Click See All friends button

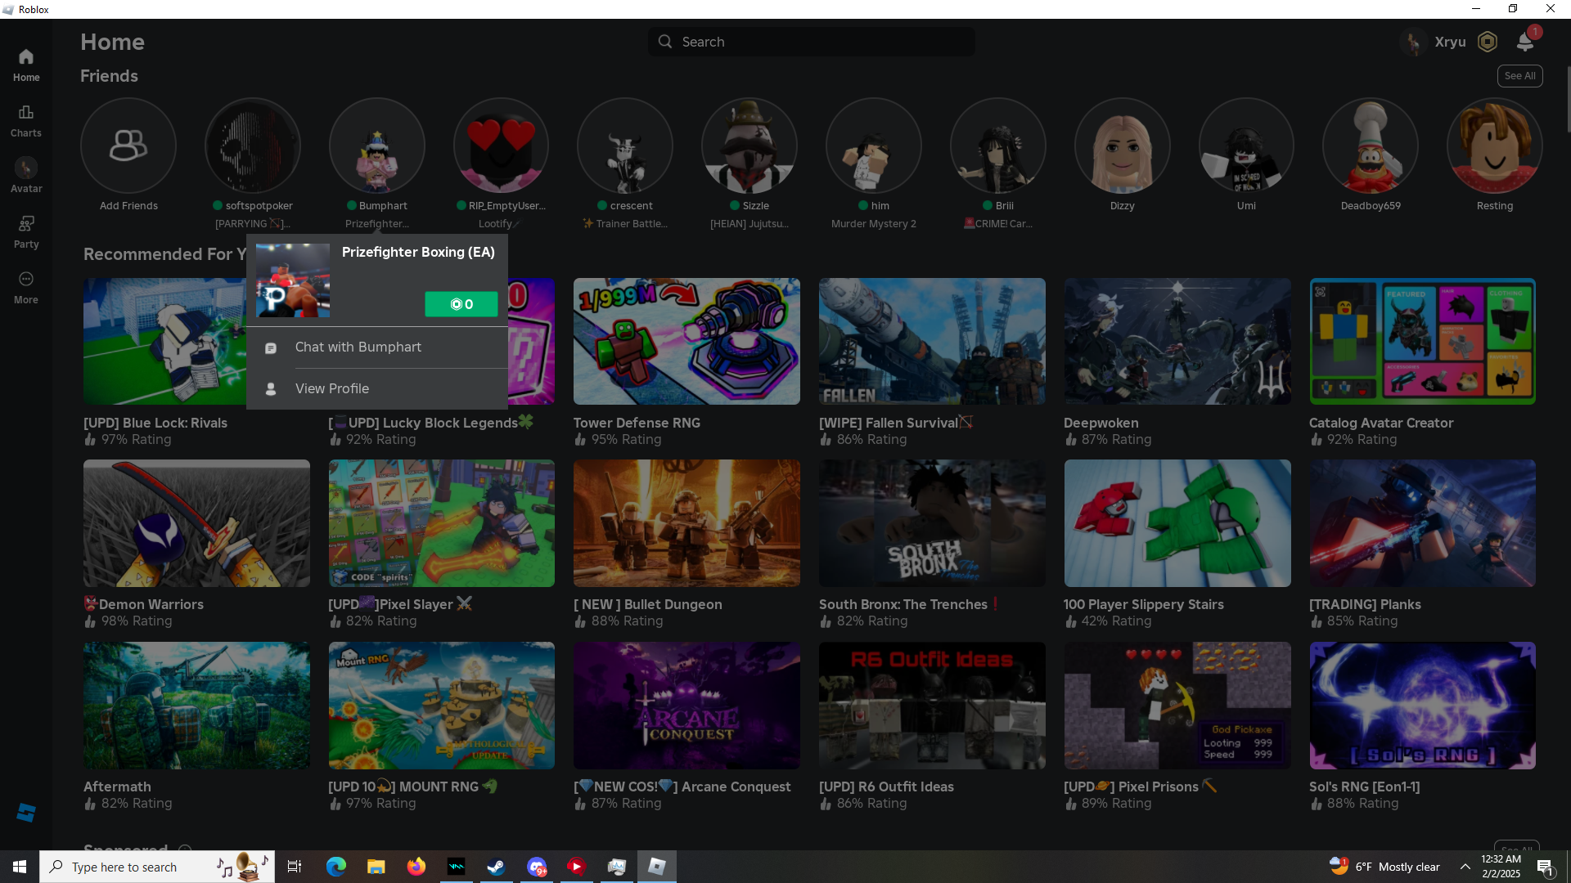point(1519,76)
